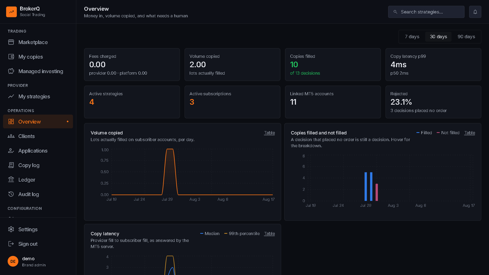Focus the Search strategies input field
Image resolution: width=489 pixels, height=275 pixels.
point(426,12)
